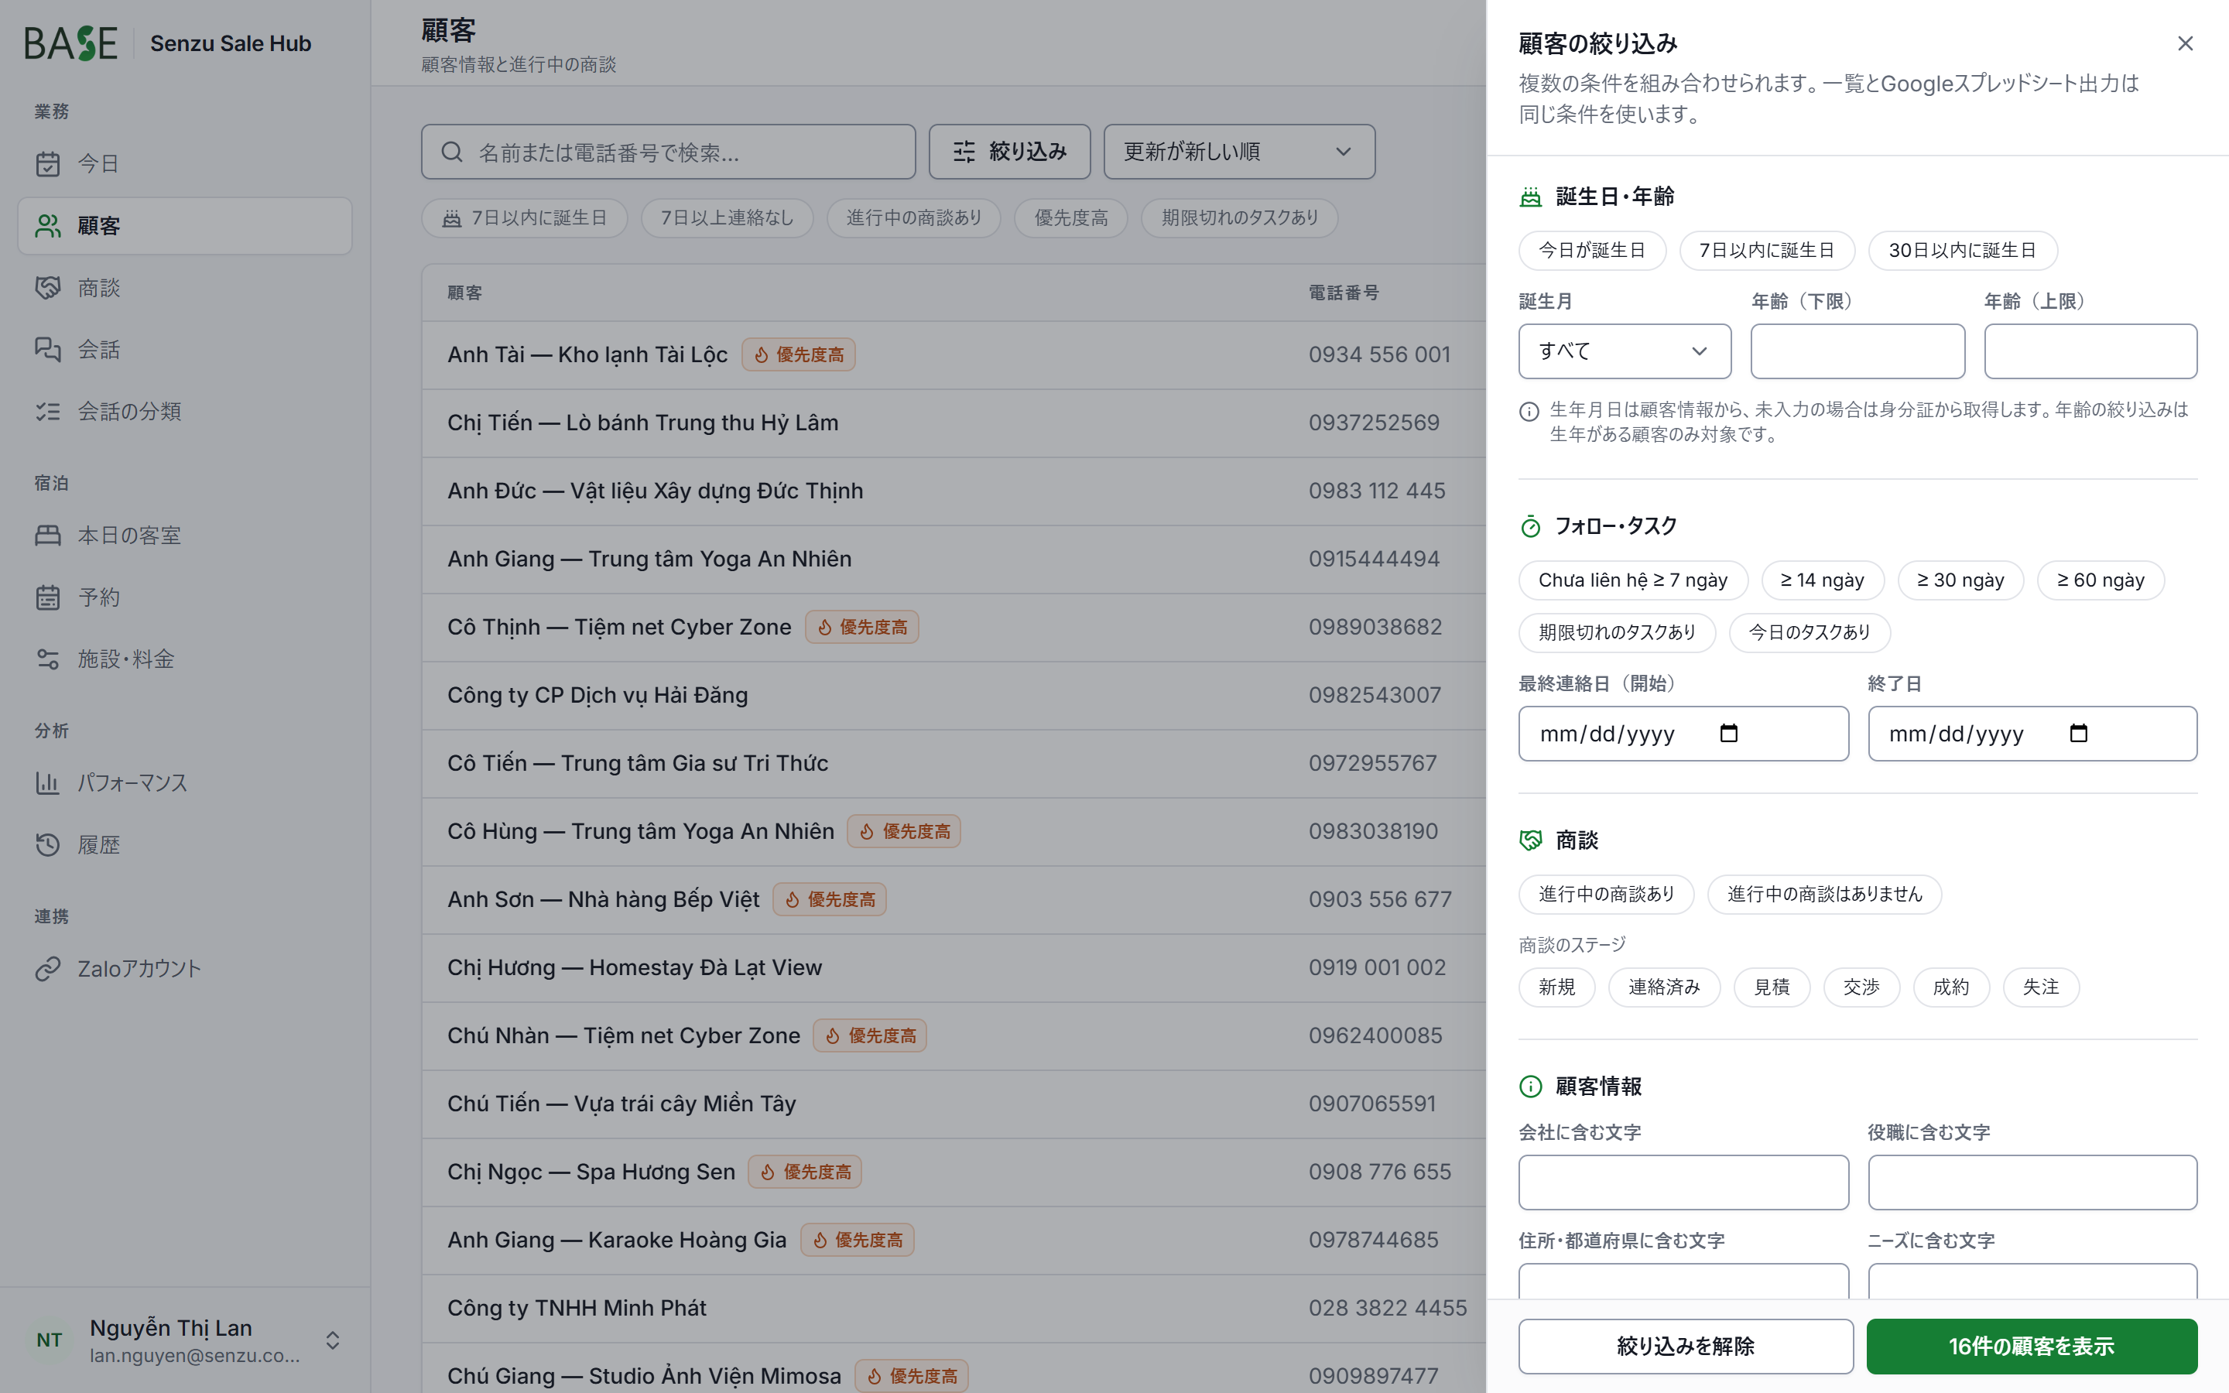Open the パフォーマンス bar chart icon

click(x=48, y=783)
